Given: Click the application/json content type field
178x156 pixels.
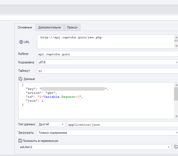Looking at the screenshot, I should (x=121, y=124).
